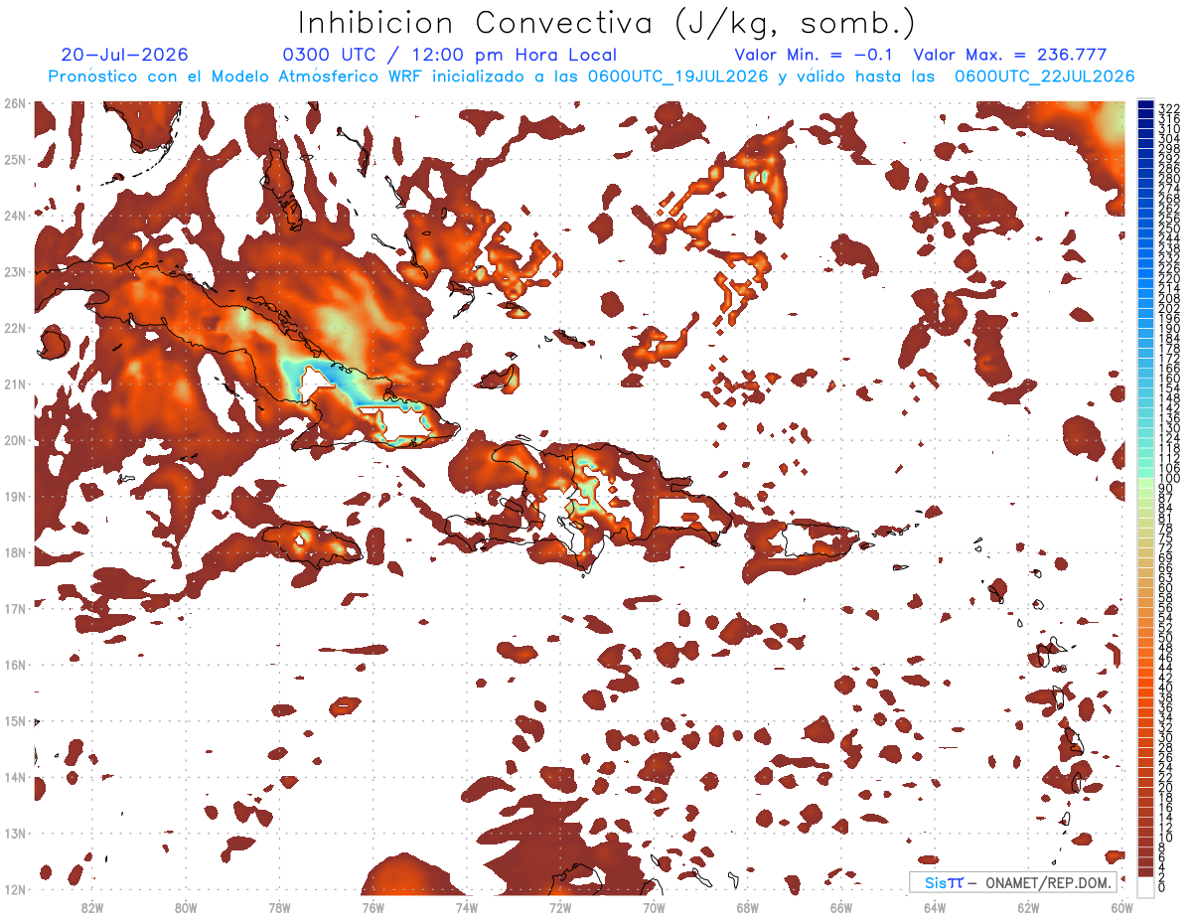Viewport: 1192px width, 921px height.
Task: Click the '70W' longitude label
Action: (x=654, y=907)
